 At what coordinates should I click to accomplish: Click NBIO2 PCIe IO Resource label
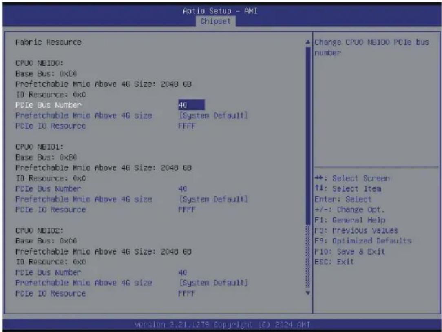pyautogui.click(x=51, y=293)
